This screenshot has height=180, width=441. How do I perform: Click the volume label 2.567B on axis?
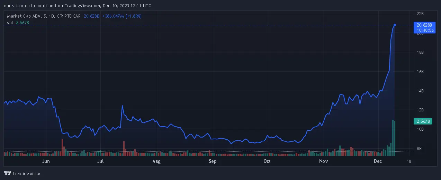(423, 121)
